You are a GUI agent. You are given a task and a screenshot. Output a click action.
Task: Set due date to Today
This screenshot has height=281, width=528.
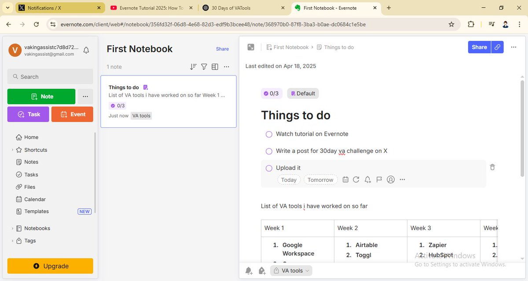[289, 180]
